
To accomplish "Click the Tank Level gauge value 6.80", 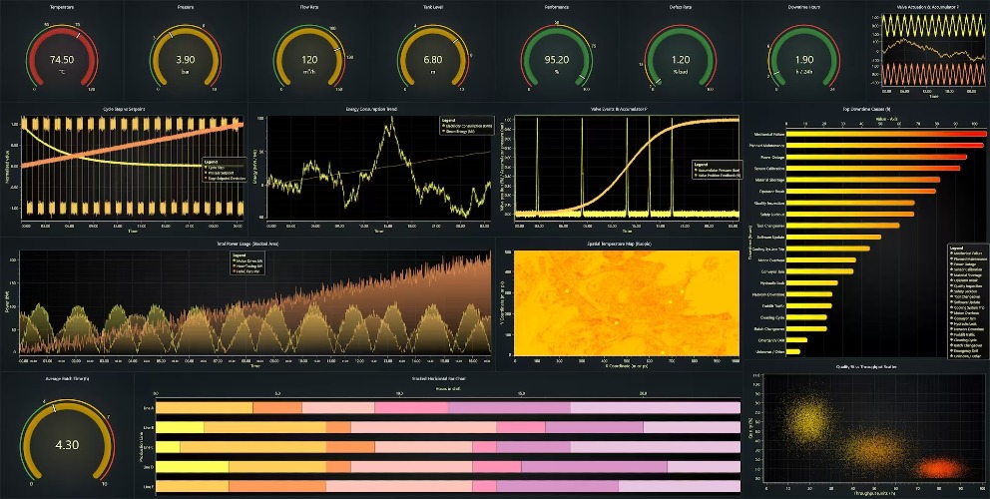I will coord(433,59).
